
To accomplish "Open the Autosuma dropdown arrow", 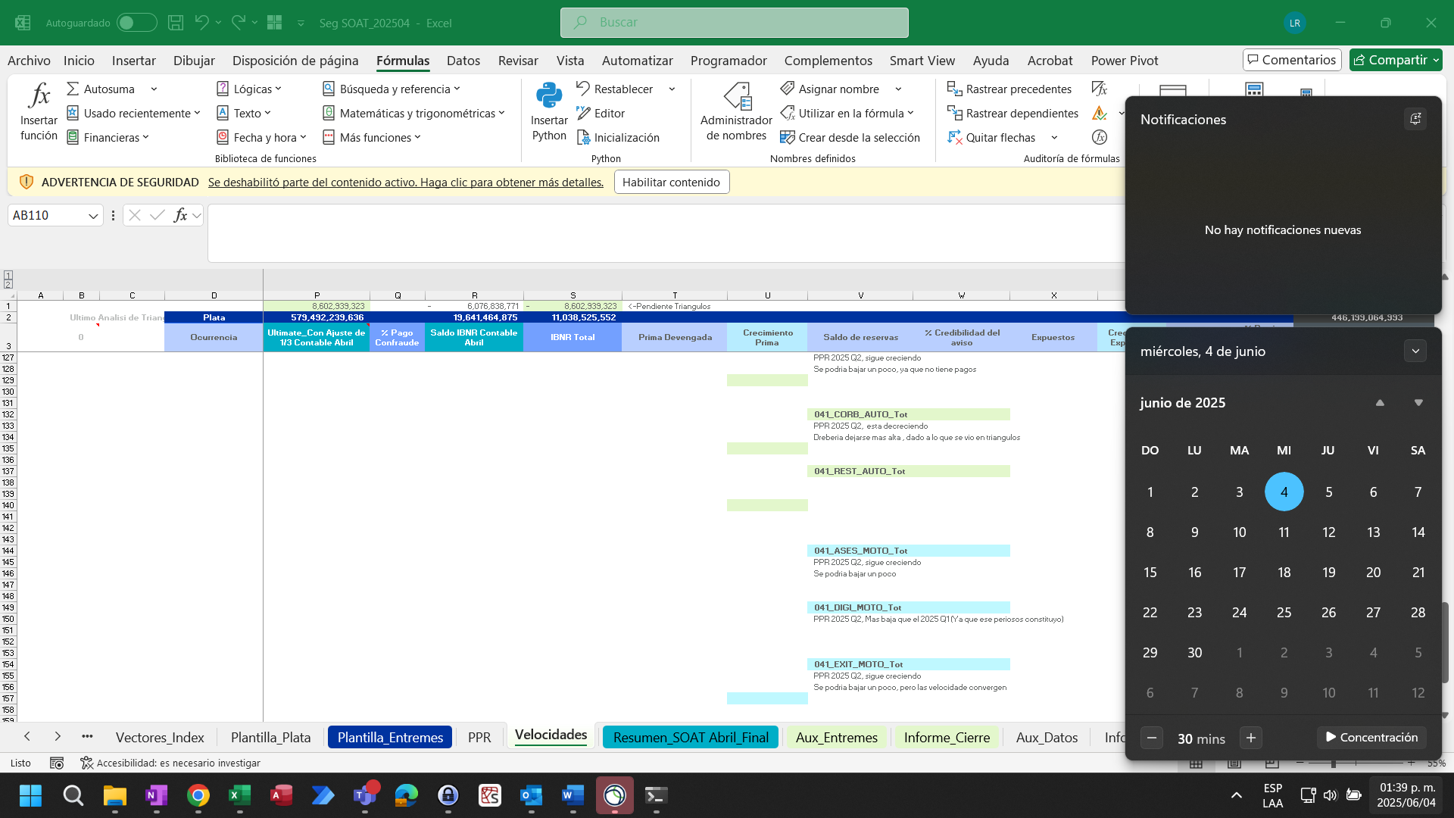I will tap(154, 89).
